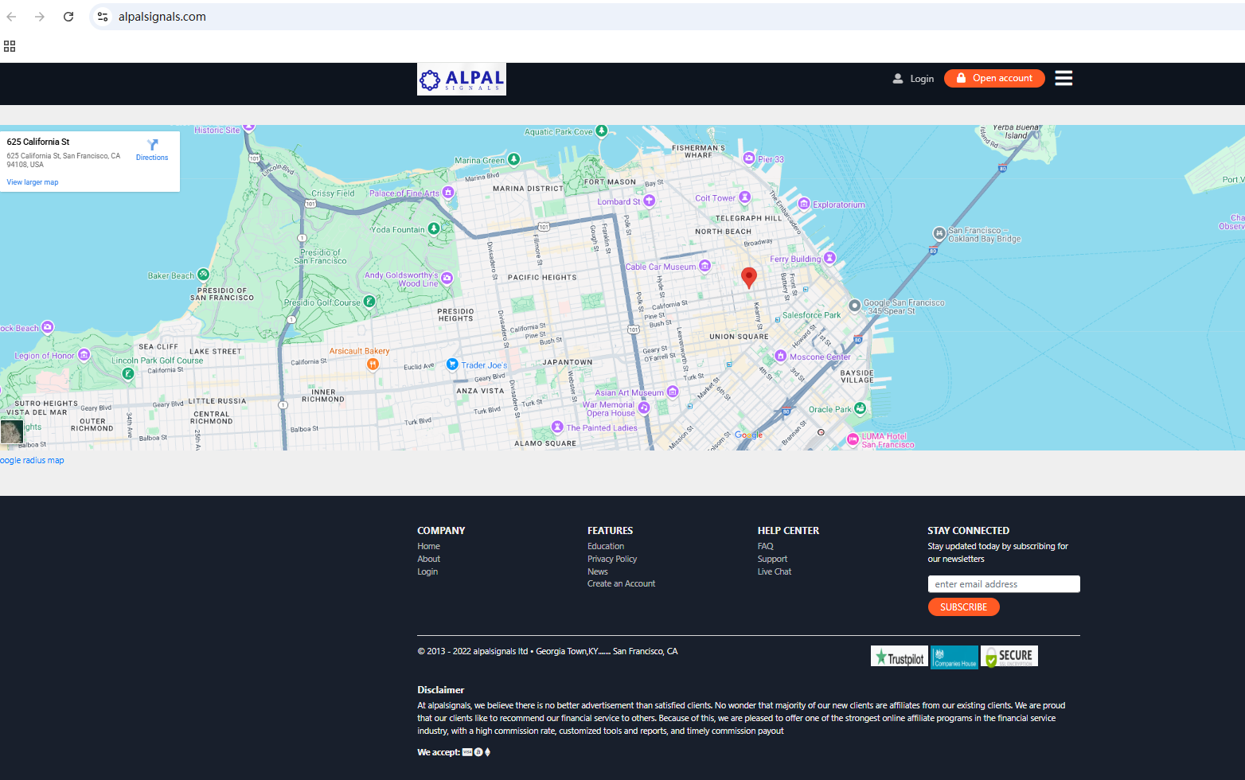Screen dimensions: 1245x780
Task: Click the Trustpilot badge
Action: coord(899,657)
